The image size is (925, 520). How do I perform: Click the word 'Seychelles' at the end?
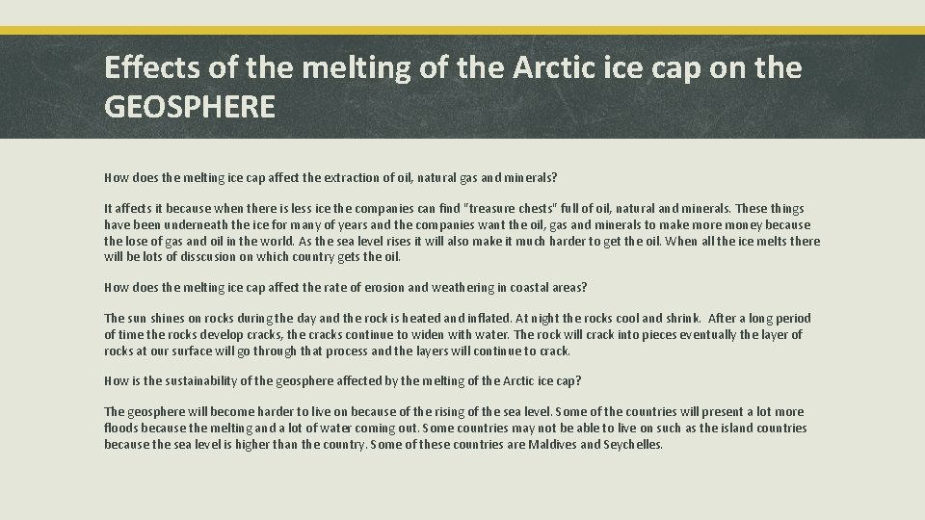(x=632, y=444)
